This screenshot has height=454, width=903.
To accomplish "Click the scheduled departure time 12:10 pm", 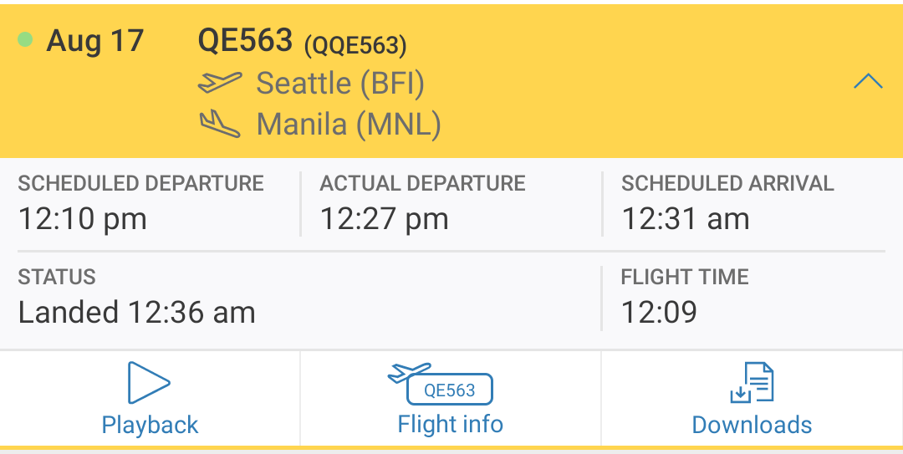I will click(82, 219).
